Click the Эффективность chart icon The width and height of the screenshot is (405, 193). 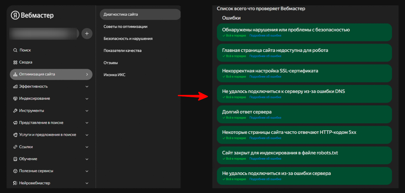coord(15,86)
